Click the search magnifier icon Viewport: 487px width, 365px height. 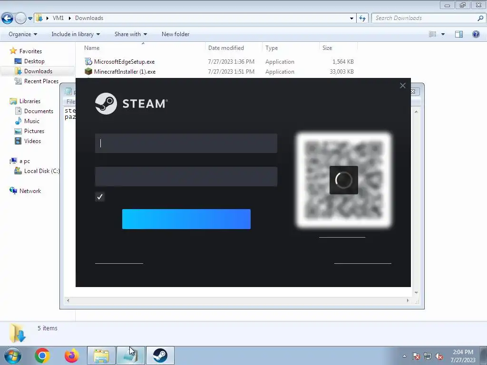coord(480,18)
